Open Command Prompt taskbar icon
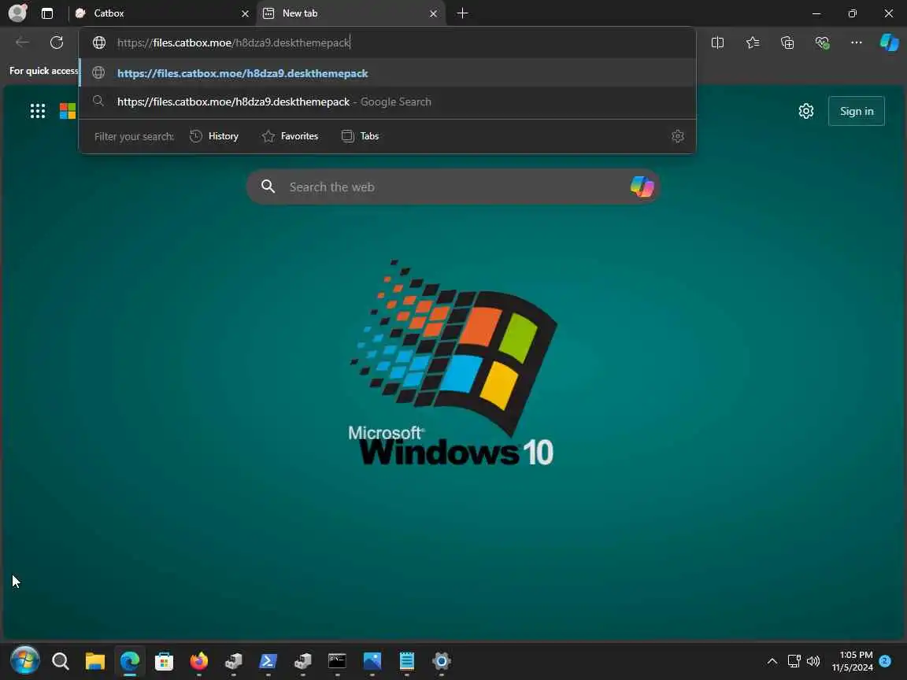This screenshot has height=680, width=907. [337, 661]
